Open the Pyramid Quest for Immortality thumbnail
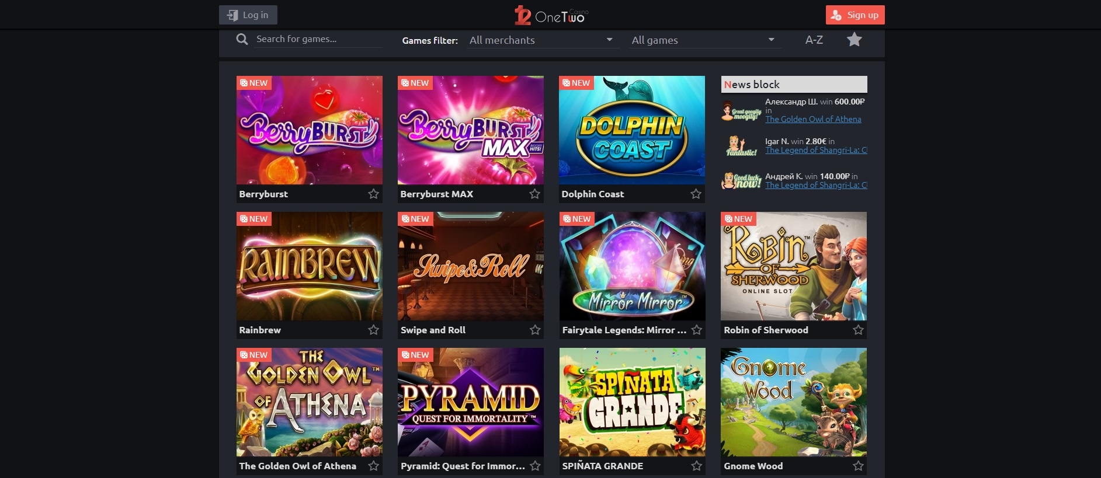Screen dimensions: 1101x478 click(x=471, y=402)
